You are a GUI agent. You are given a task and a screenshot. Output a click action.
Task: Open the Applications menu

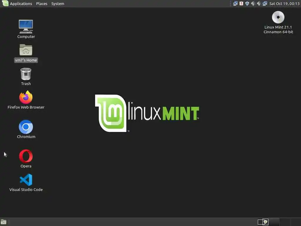[x=21, y=4]
